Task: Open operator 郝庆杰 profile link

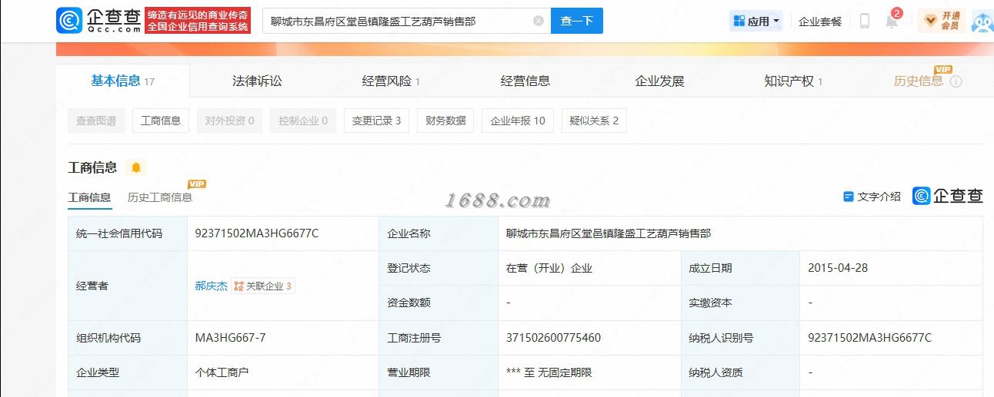Action: [x=211, y=286]
